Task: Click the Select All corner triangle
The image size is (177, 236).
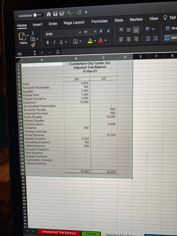Action: [19, 61]
